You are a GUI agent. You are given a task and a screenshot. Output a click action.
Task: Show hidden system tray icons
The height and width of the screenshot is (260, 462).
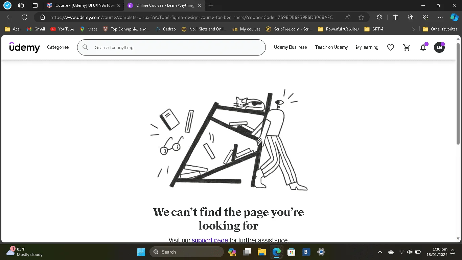click(x=380, y=252)
